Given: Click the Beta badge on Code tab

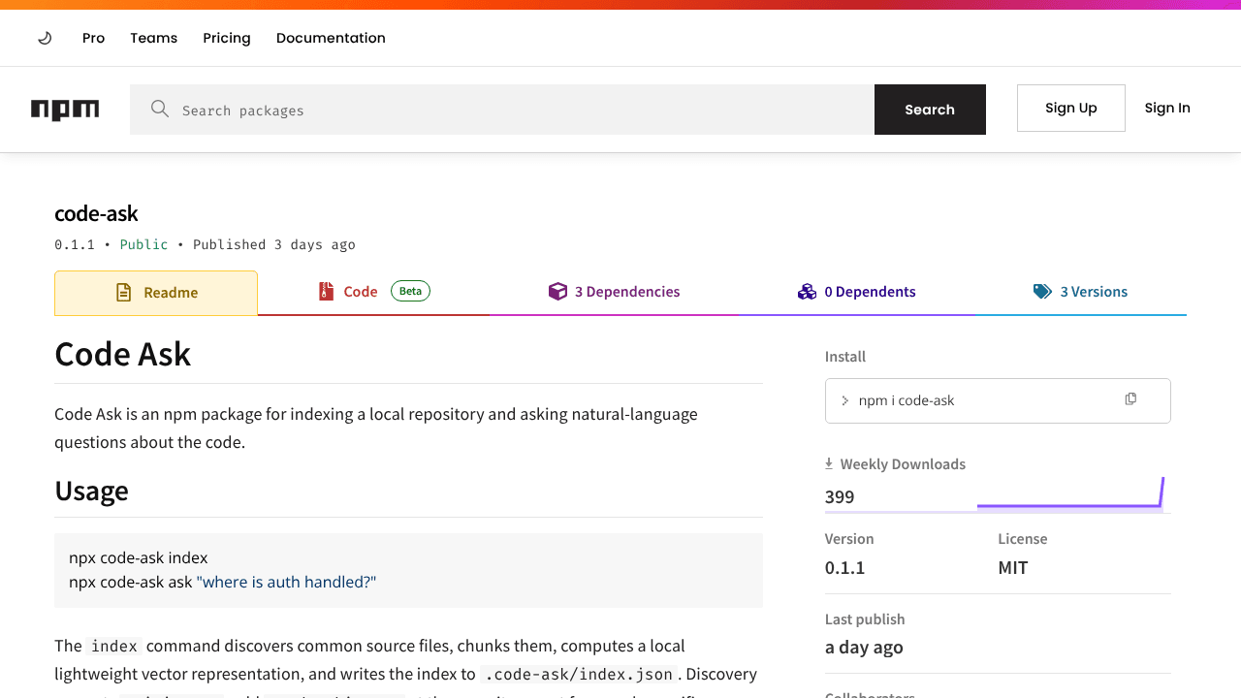Looking at the screenshot, I should click(410, 291).
